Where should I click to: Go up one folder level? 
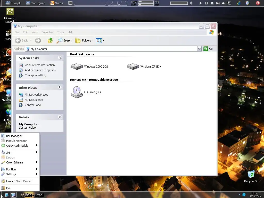click(x=50, y=40)
